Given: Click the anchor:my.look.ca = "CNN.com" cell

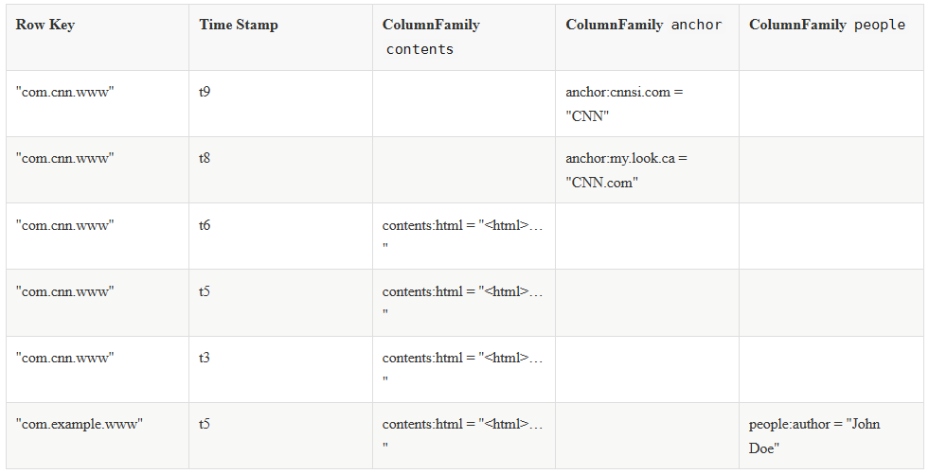Looking at the screenshot, I should (x=626, y=170).
